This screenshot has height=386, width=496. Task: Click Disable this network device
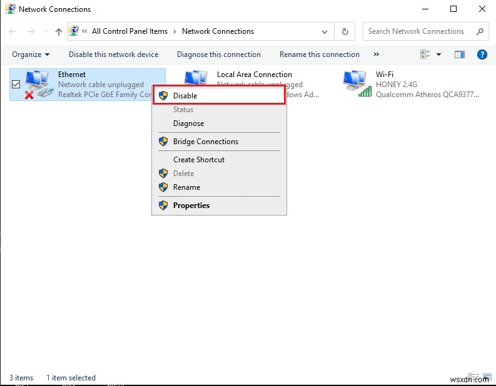114,55
